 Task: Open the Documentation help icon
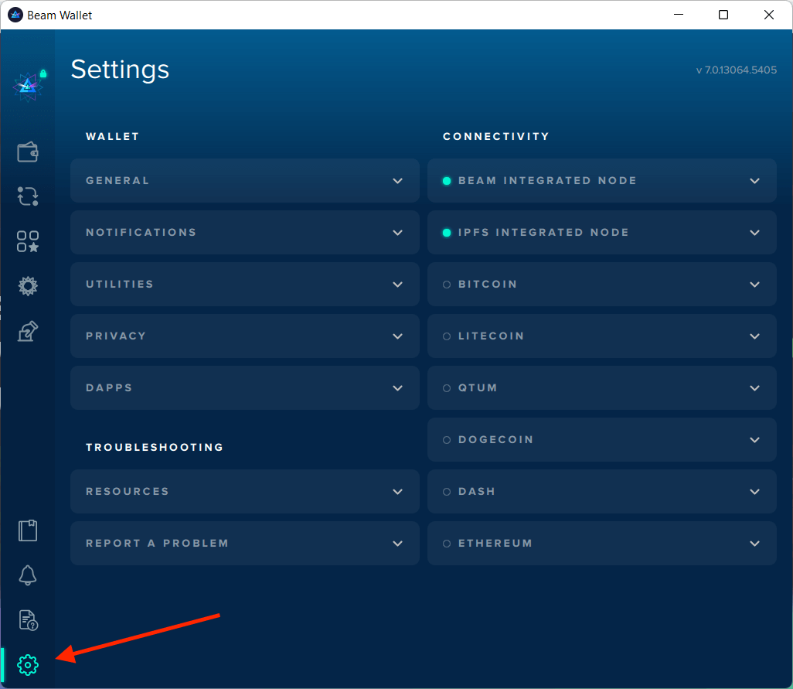coord(28,619)
